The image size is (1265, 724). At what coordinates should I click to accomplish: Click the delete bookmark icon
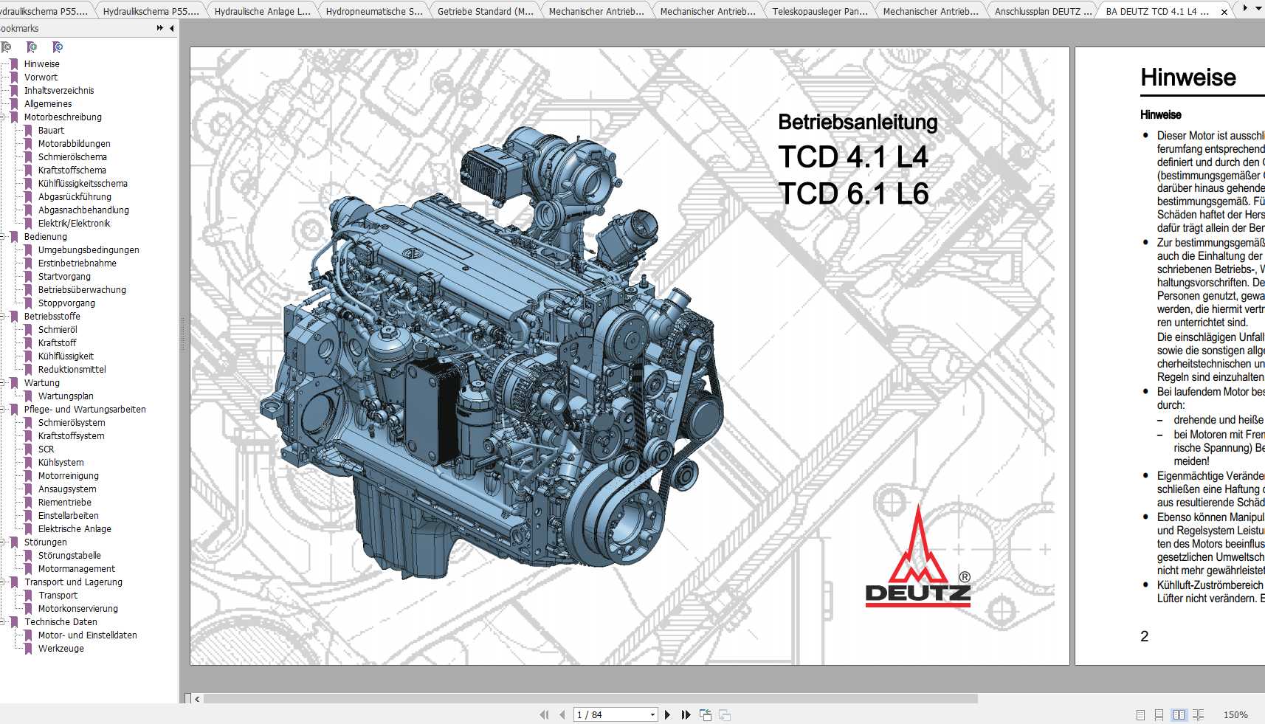[x=6, y=47]
